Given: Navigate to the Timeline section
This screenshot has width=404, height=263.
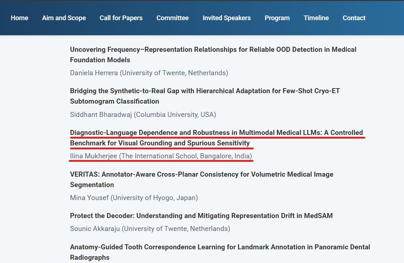Looking at the screenshot, I should (316, 18).
